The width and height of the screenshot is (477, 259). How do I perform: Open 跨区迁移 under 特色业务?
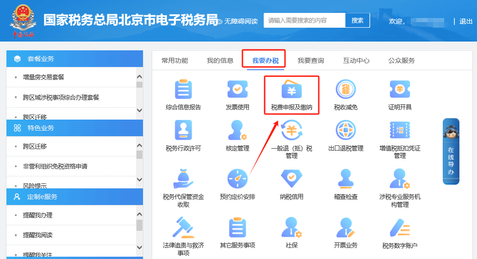[35, 146]
